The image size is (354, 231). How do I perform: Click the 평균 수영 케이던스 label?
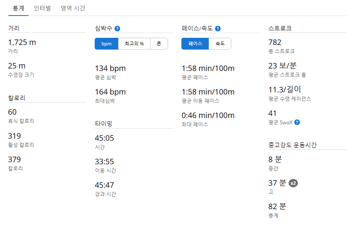pyautogui.click(x=289, y=99)
